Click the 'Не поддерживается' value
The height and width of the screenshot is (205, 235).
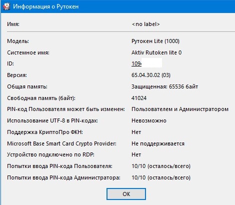[158, 143]
